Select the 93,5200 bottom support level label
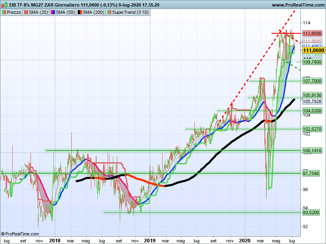 pyautogui.click(x=313, y=212)
